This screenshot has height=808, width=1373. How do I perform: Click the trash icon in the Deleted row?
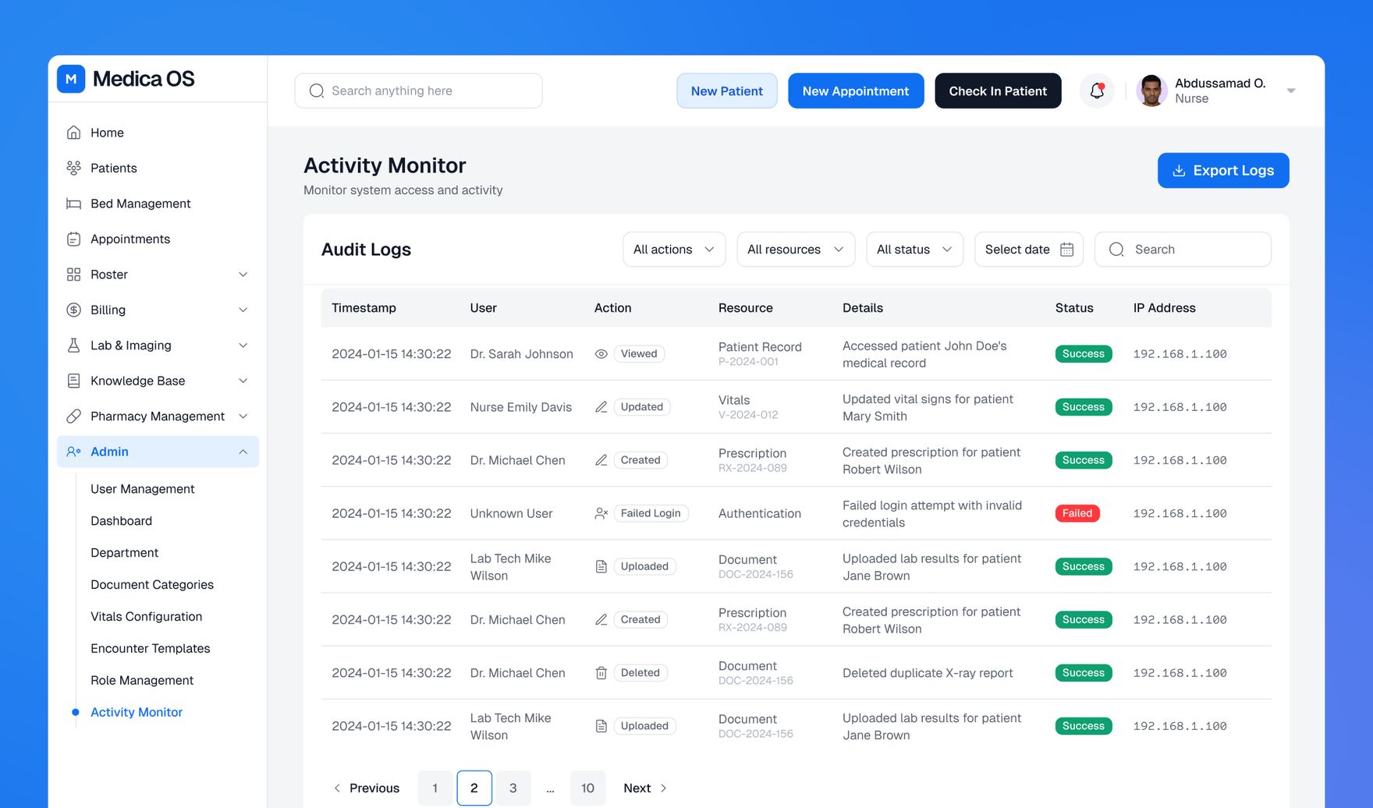pyautogui.click(x=601, y=673)
